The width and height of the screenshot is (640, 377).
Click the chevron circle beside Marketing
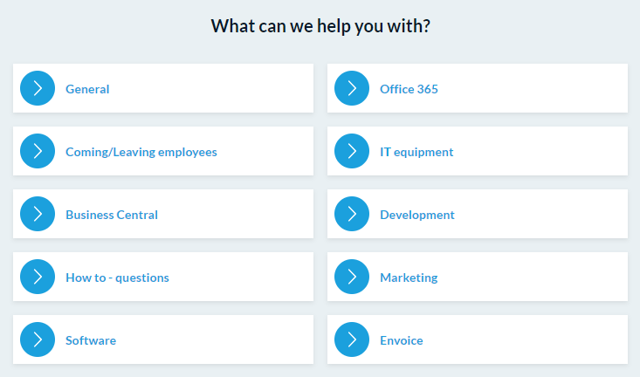pyautogui.click(x=352, y=277)
